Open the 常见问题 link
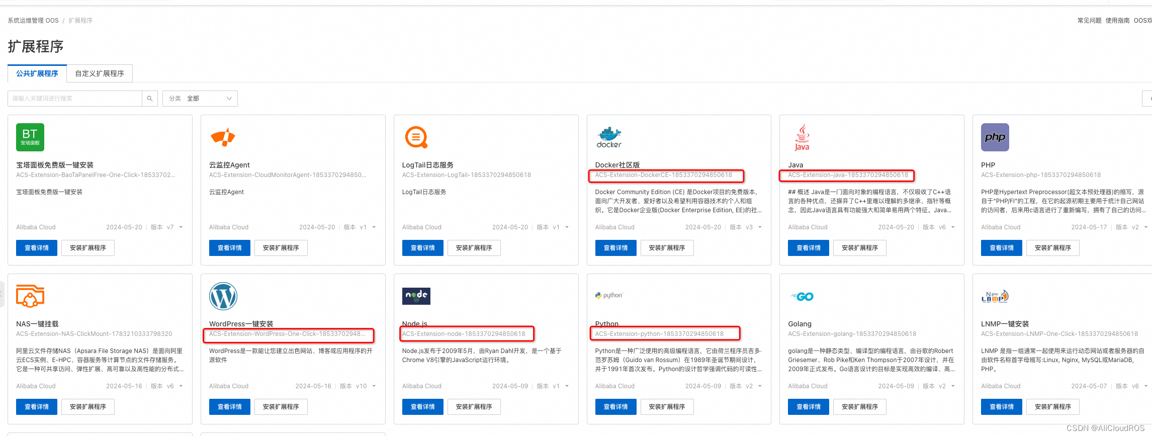This screenshot has height=436, width=1152. (1089, 21)
